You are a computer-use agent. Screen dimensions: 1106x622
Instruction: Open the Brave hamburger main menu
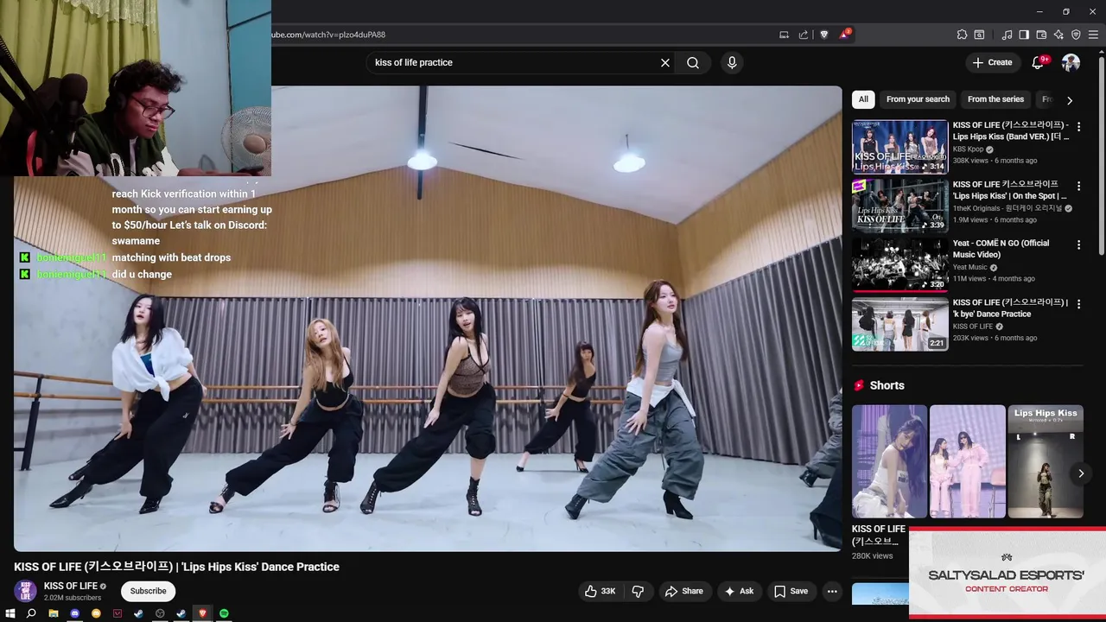1093,35
